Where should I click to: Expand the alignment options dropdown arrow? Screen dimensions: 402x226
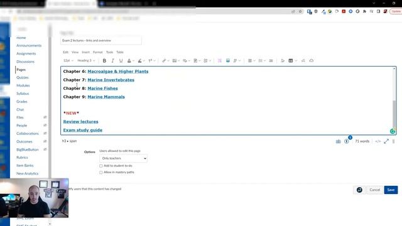coord(254,61)
